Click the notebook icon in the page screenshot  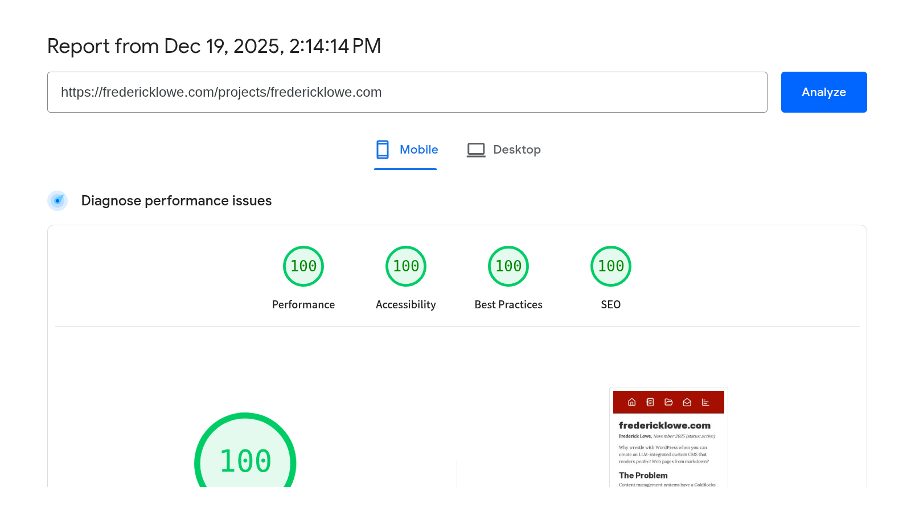(650, 402)
